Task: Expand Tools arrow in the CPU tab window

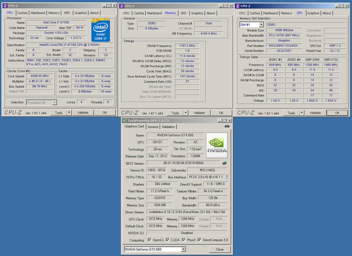Action: coord(69,113)
